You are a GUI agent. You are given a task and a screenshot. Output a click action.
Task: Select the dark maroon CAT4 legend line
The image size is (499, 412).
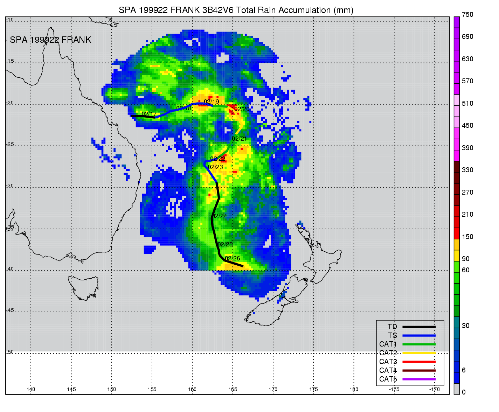(x=419, y=370)
